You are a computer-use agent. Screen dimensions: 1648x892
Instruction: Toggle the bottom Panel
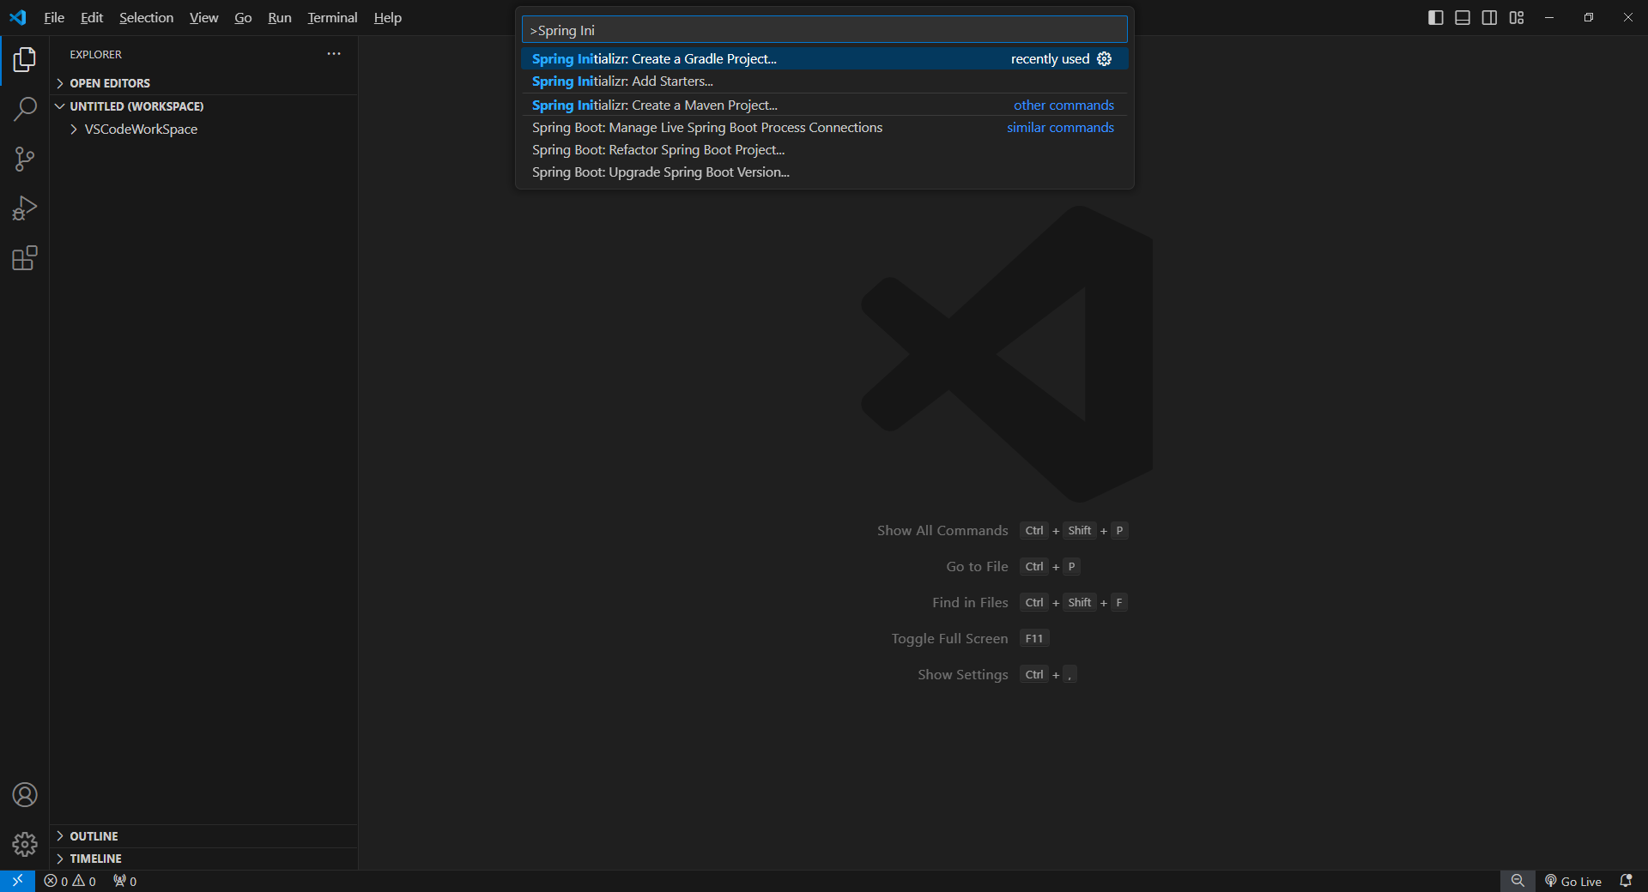pos(1463,16)
